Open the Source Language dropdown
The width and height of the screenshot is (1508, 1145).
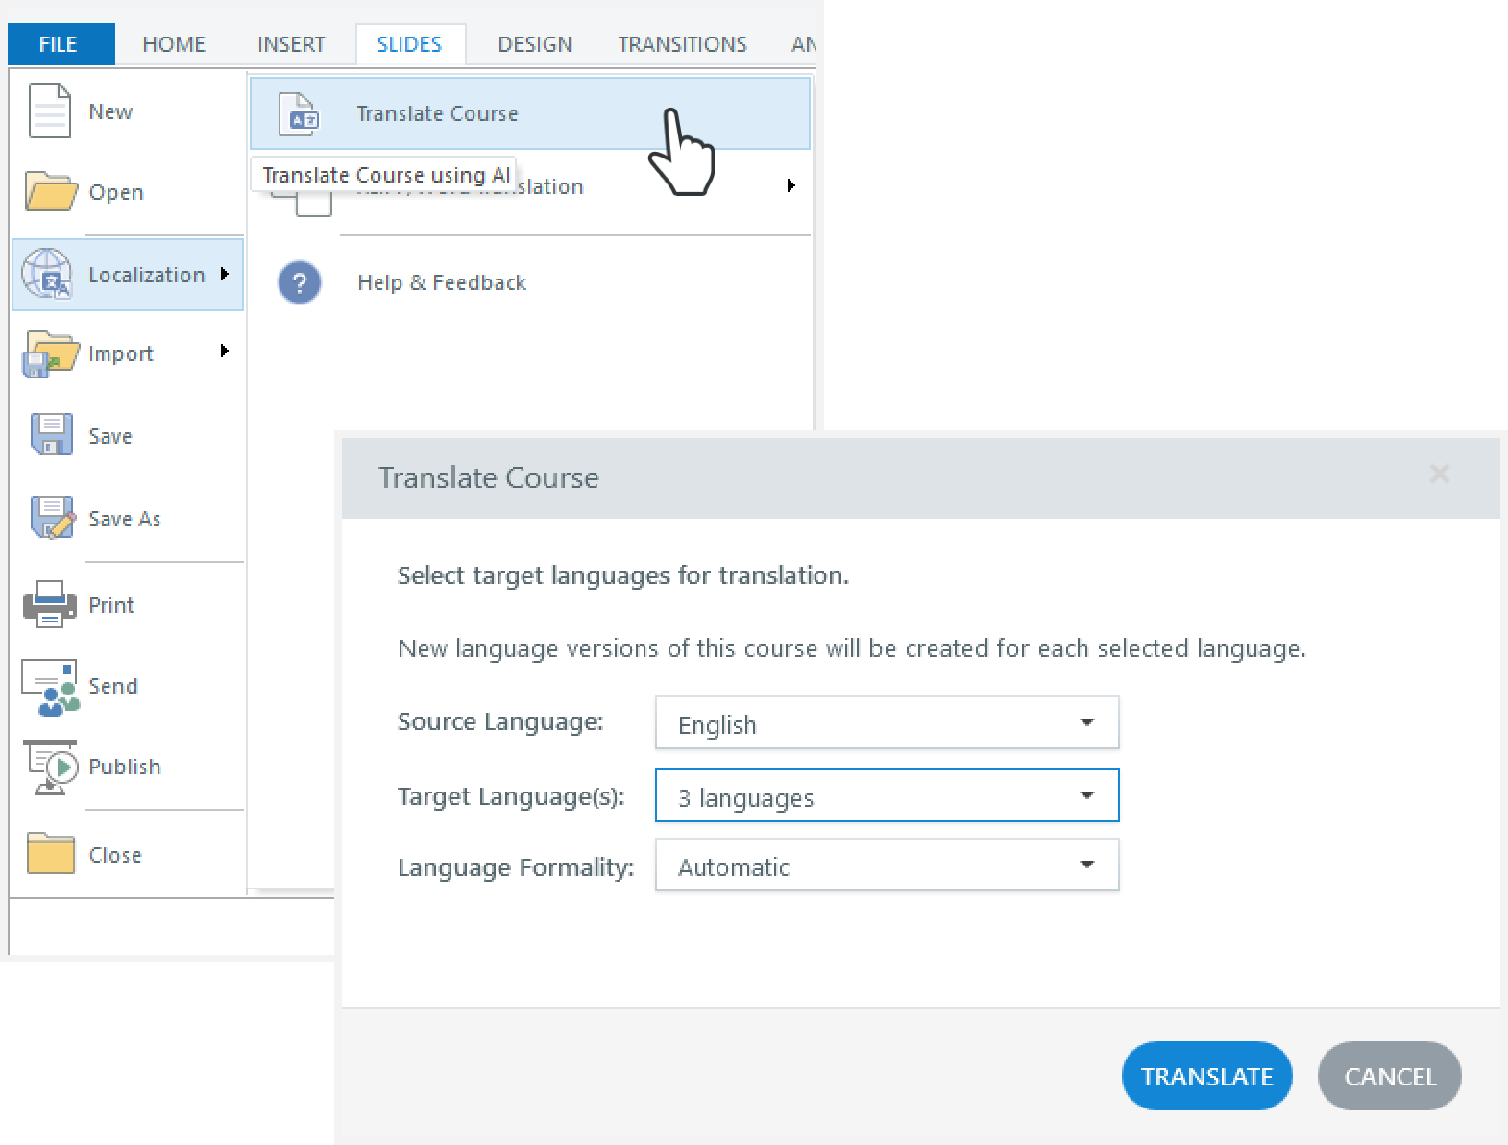tap(887, 722)
